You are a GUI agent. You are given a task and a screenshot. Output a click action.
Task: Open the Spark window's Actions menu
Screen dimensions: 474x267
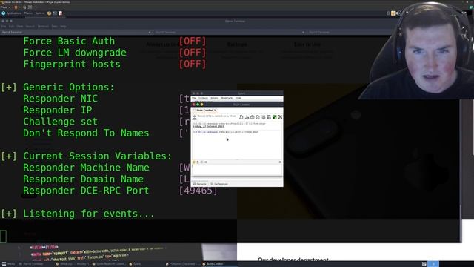(x=214, y=98)
